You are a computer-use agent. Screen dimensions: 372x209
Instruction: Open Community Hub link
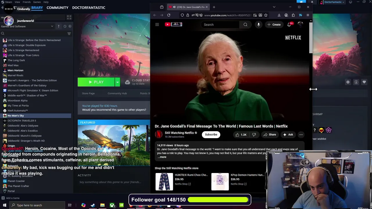[117, 93]
